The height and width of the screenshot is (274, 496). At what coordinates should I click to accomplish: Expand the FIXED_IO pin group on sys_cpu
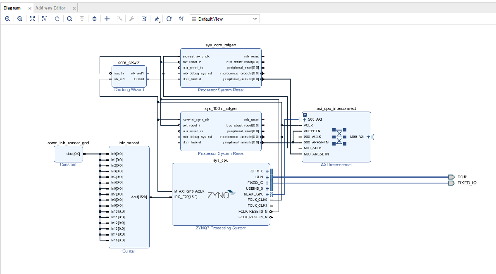coord(268,183)
